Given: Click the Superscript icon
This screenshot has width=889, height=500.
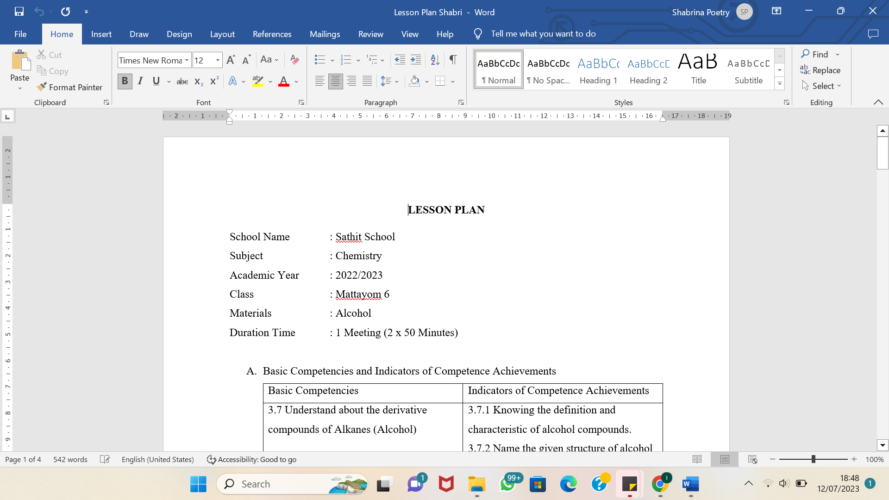Looking at the screenshot, I should pos(214,81).
